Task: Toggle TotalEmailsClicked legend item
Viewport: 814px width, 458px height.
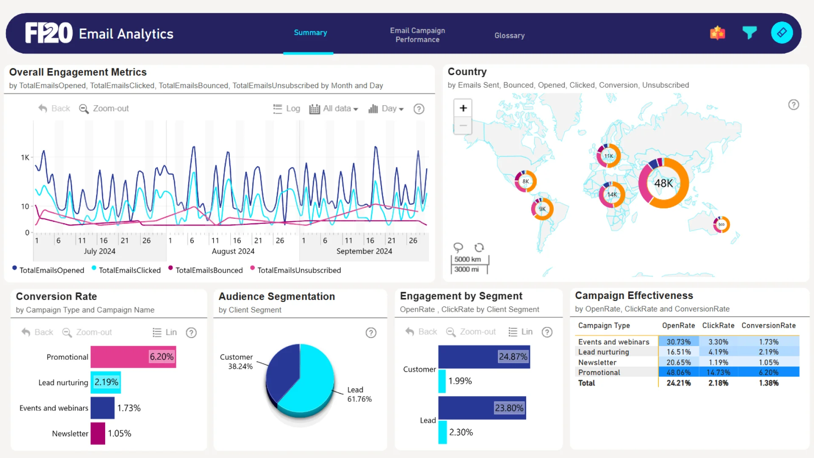Action: [x=126, y=270]
